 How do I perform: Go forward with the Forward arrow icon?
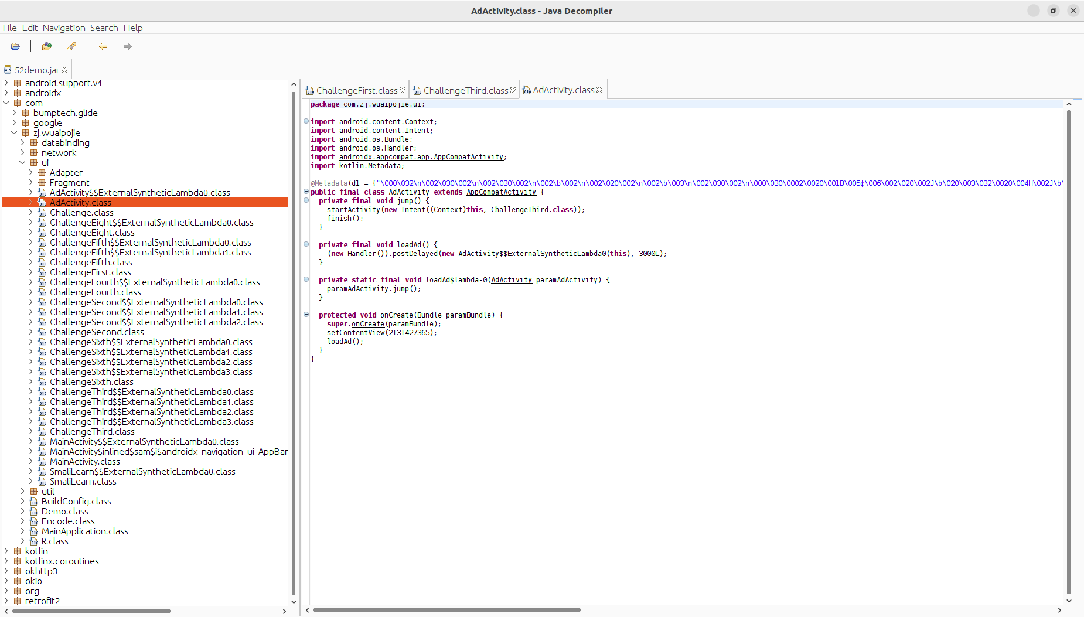127,46
